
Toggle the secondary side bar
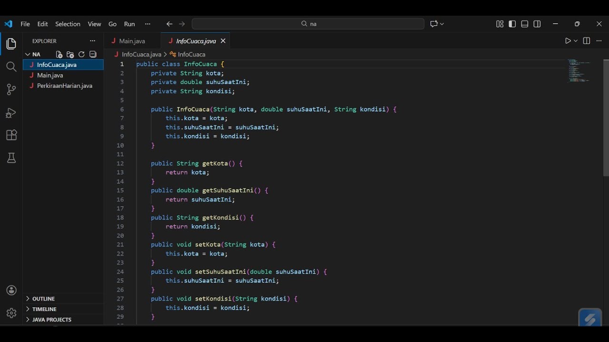(537, 24)
